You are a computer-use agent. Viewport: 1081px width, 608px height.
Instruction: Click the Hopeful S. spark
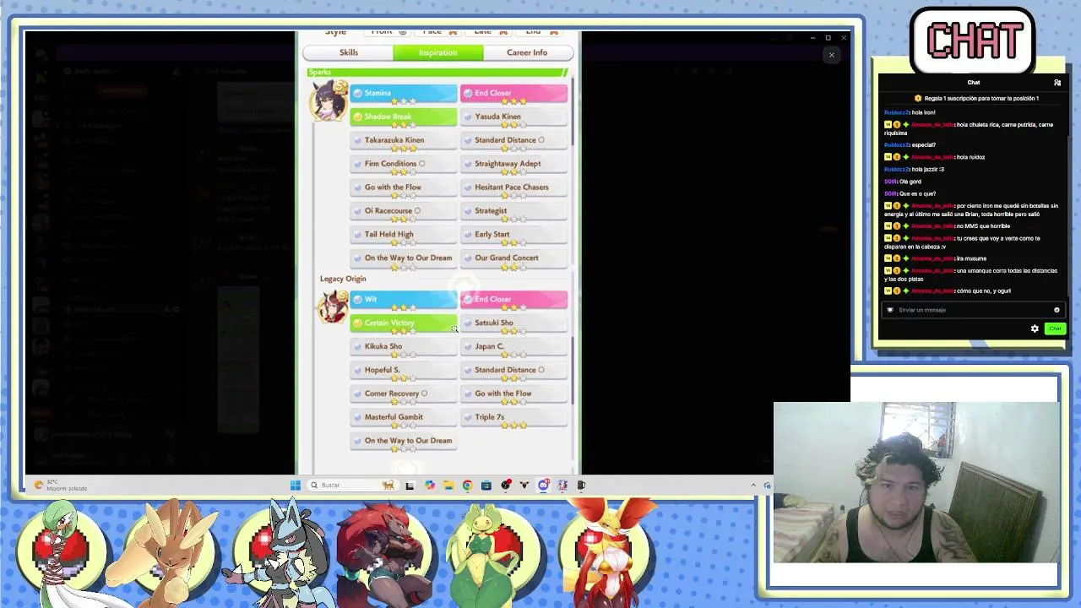click(404, 371)
